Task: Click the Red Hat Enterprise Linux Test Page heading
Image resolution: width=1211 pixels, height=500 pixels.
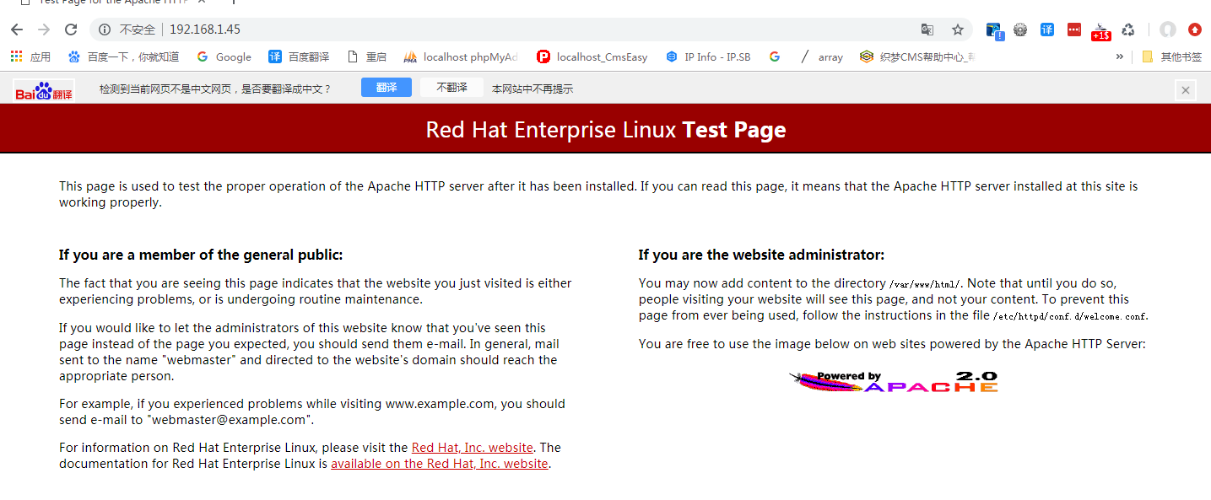Action: point(606,130)
